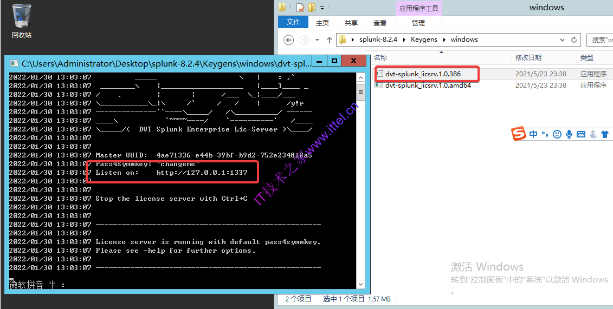
Task: Select the dvt-splunk_licsrv.1.0.amd64 file
Action: tap(428, 85)
